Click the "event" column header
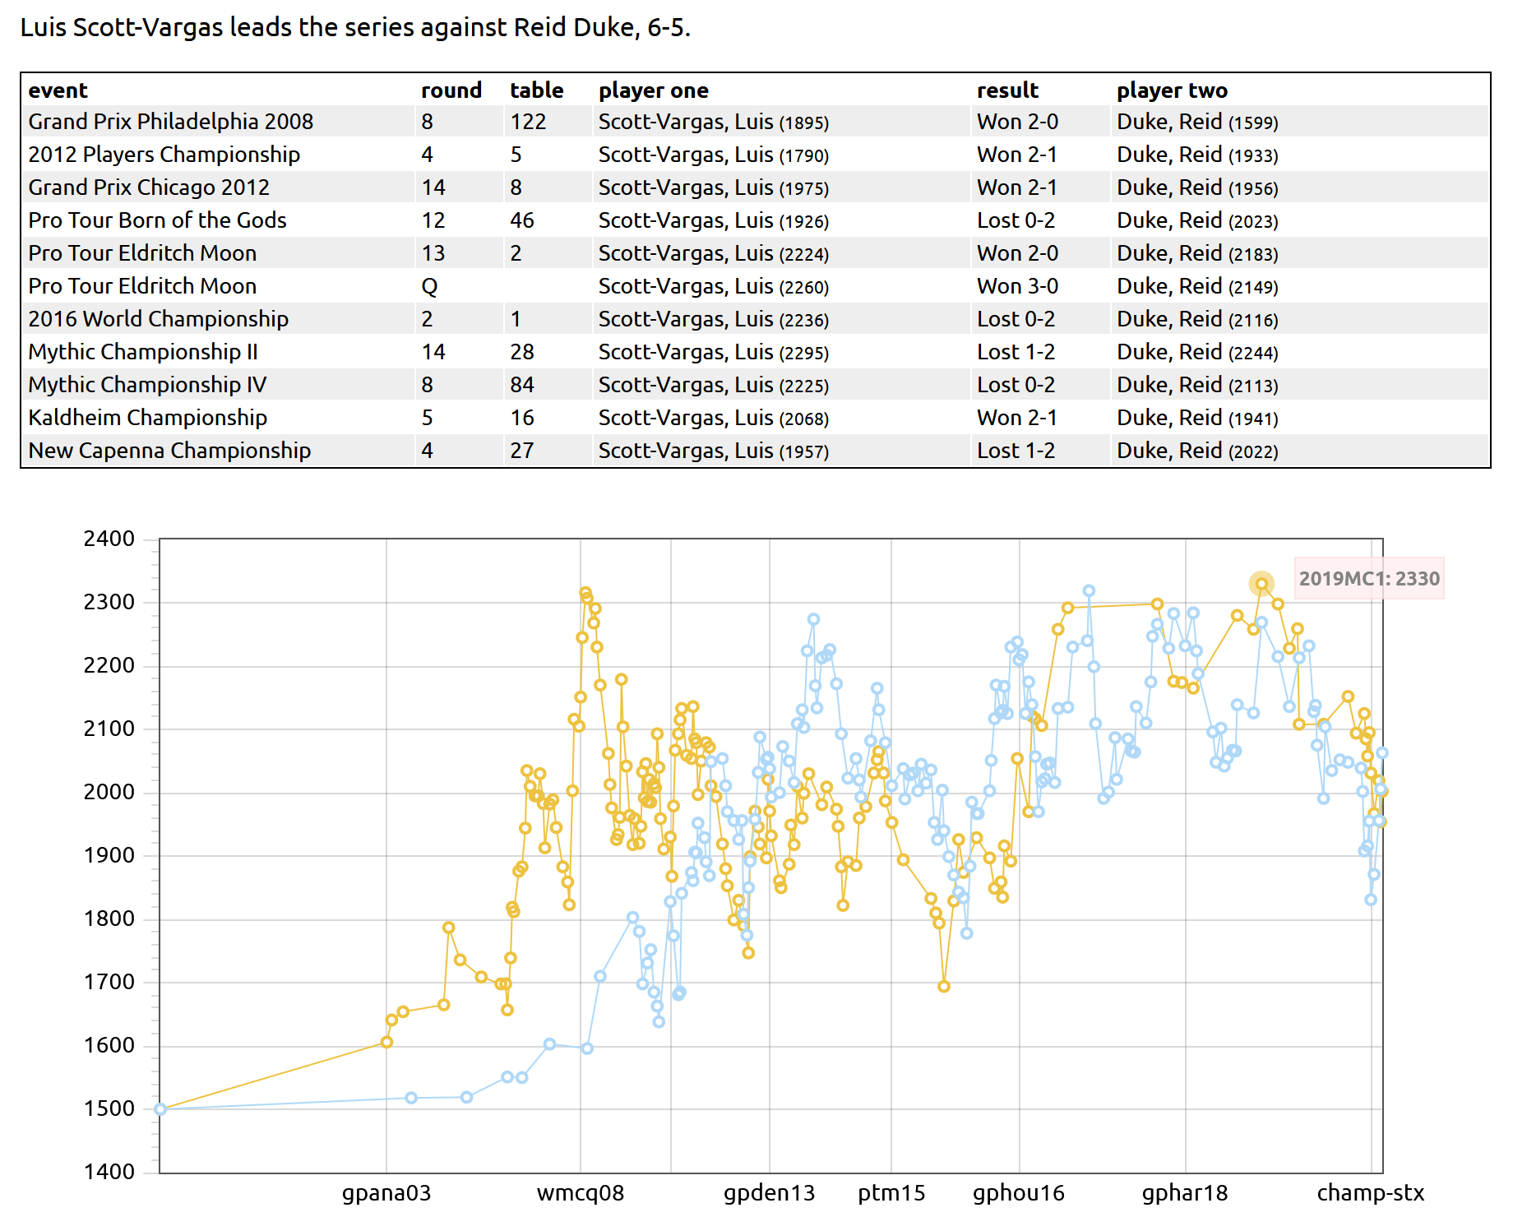Viewport: 1513px width, 1217px height. (x=58, y=90)
